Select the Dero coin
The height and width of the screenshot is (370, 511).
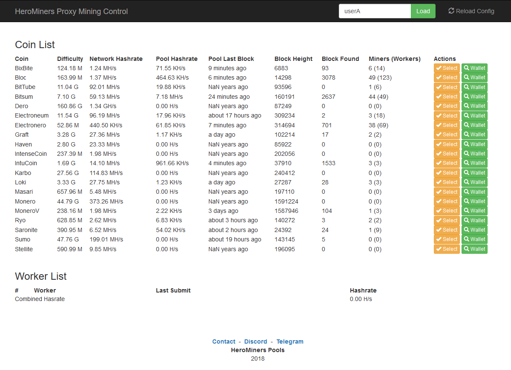tap(447, 106)
